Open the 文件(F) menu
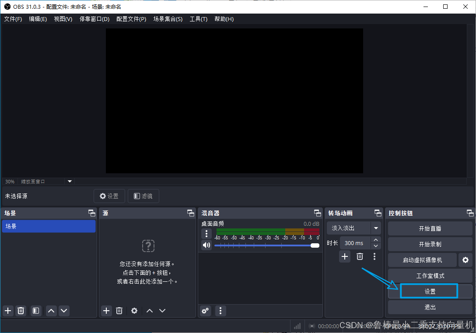The height and width of the screenshot is (333, 476). [13, 19]
